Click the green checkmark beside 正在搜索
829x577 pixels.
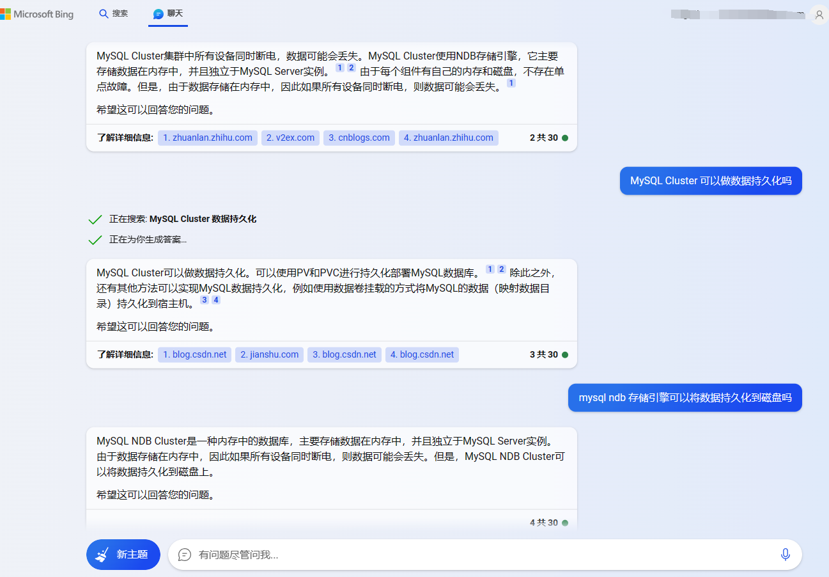click(95, 219)
